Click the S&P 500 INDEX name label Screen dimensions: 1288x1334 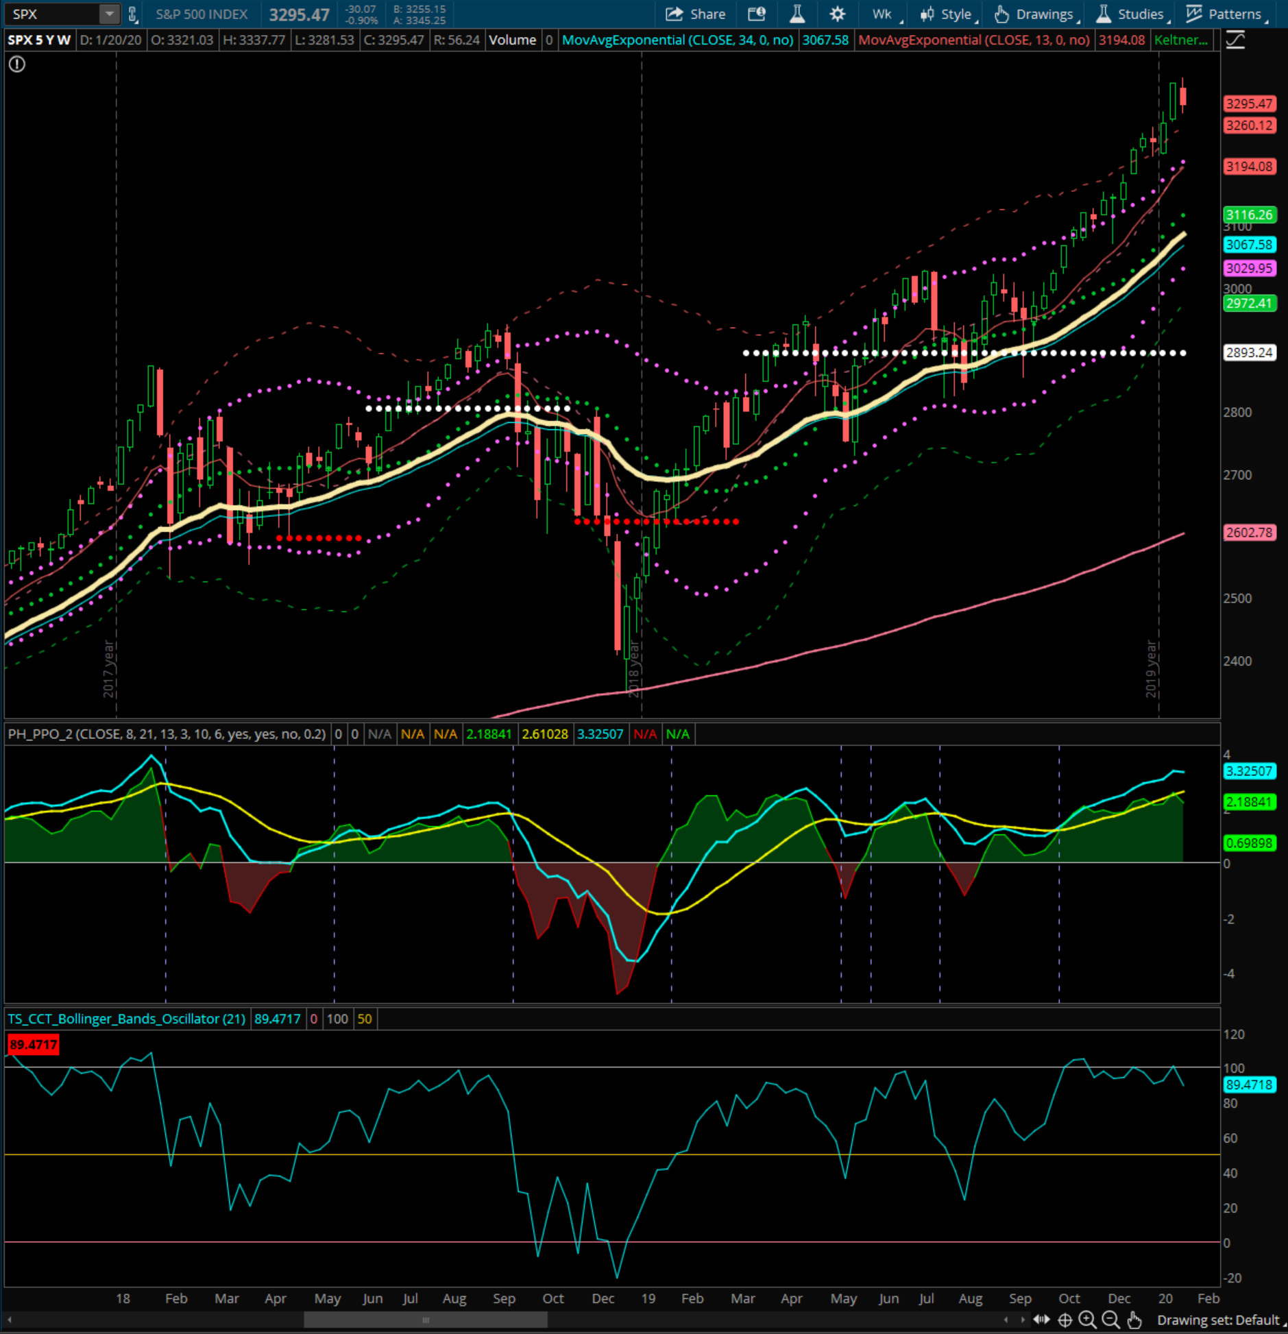coord(202,14)
